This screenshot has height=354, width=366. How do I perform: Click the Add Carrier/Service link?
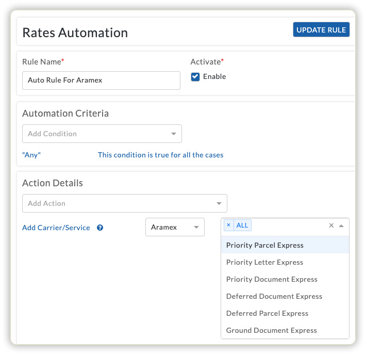[x=56, y=228]
